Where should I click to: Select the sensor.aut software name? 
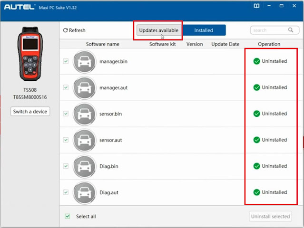pos(111,140)
